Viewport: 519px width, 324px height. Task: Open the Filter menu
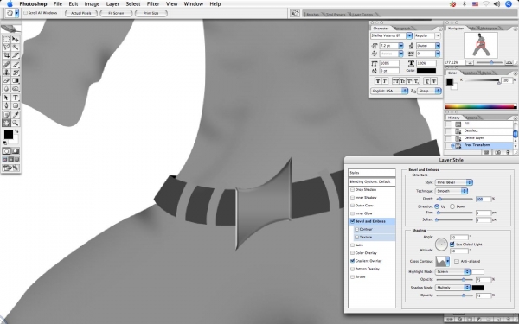(x=153, y=4)
